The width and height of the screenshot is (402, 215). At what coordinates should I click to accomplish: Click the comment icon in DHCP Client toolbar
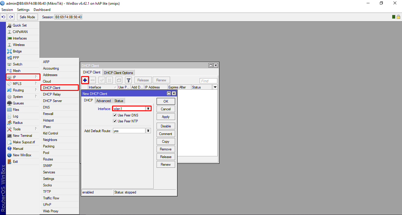119,80
